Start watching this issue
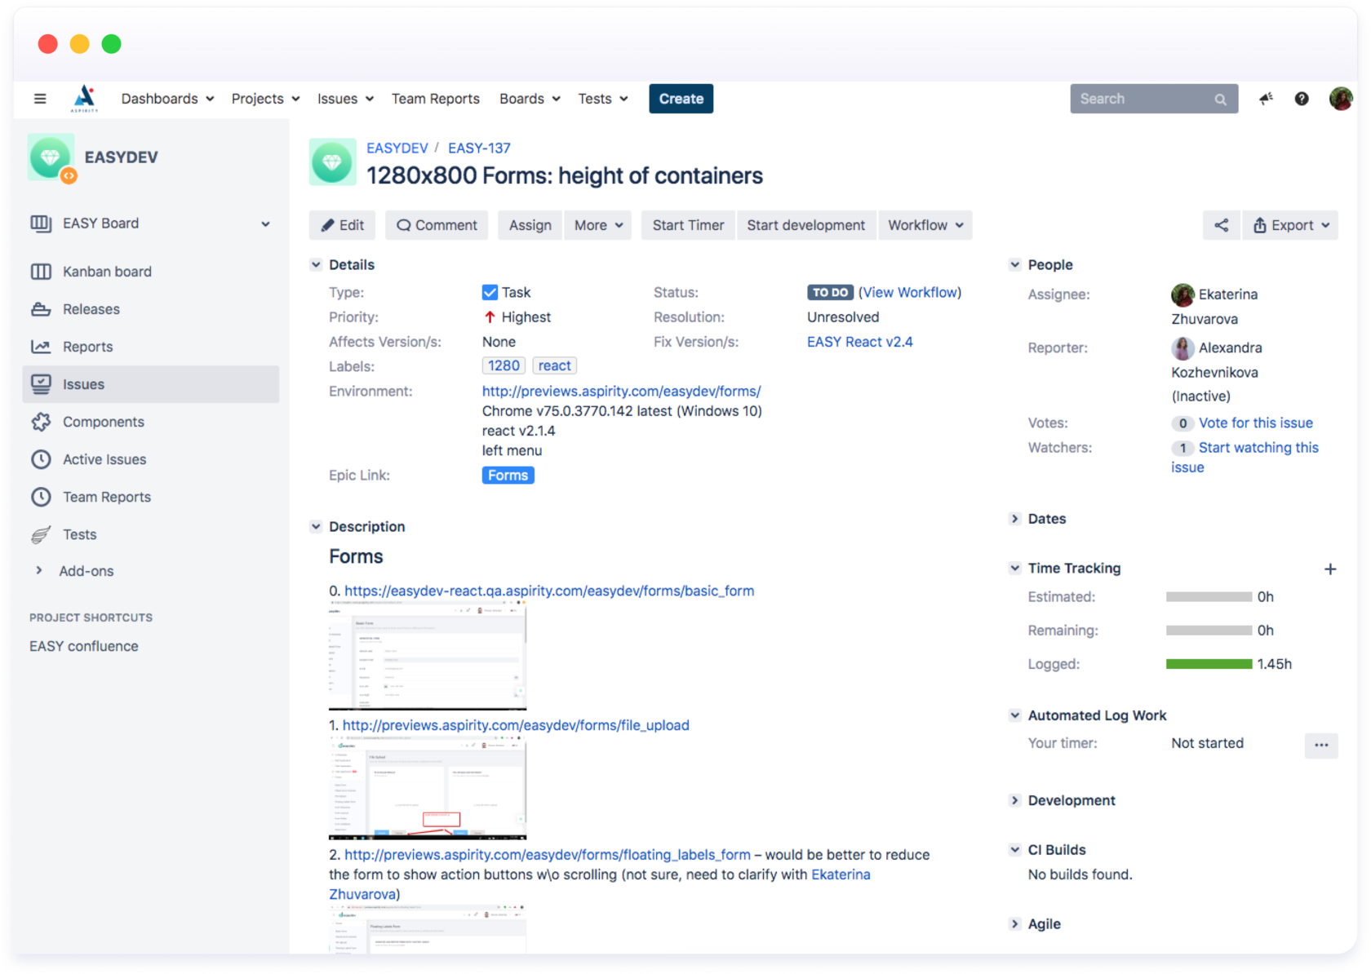 click(x=1245, y=458)
